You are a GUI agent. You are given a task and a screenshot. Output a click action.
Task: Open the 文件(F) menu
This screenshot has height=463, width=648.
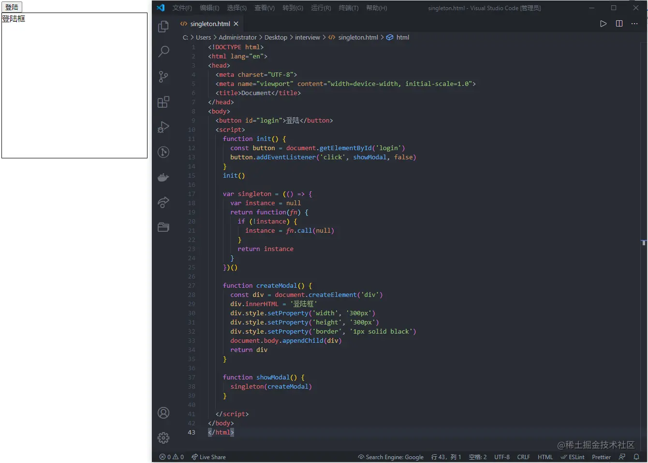coord(182,8)
